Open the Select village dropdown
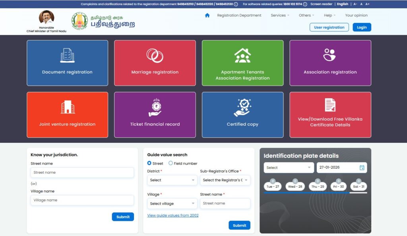 pos(172,203)
